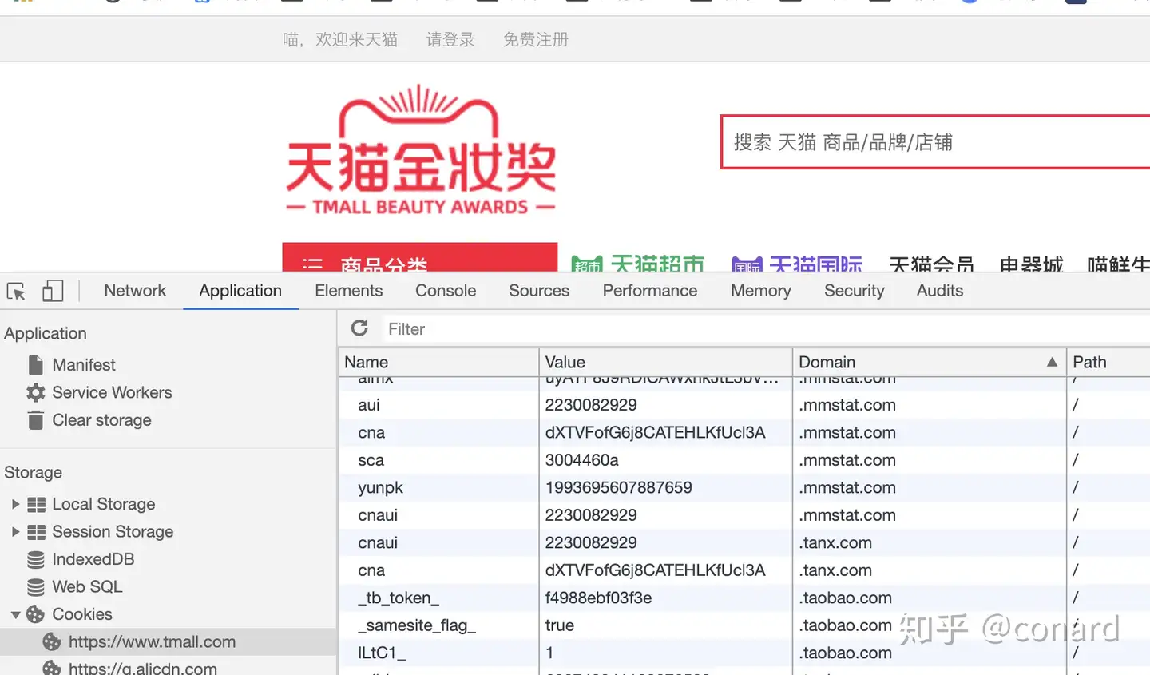Click the value 1993695607887659
The image size is (1150, 675).
tap(619, 487)
